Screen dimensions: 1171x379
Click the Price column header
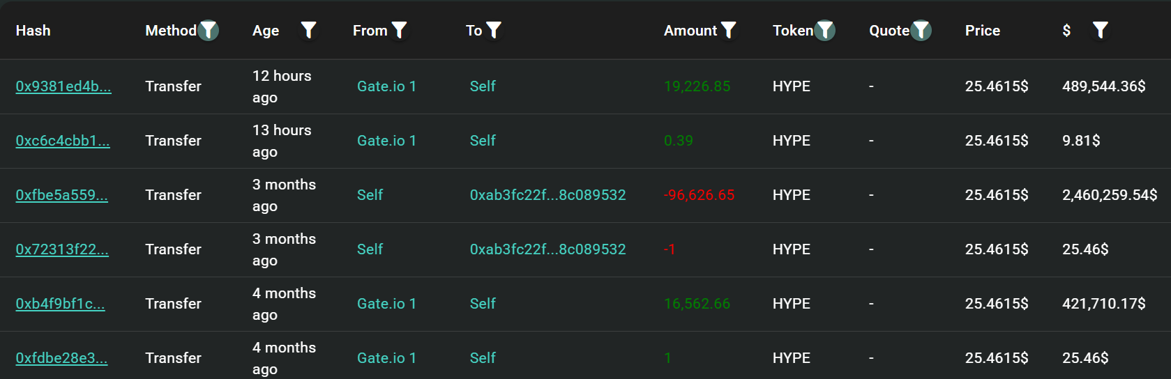(x=982, y=31)
